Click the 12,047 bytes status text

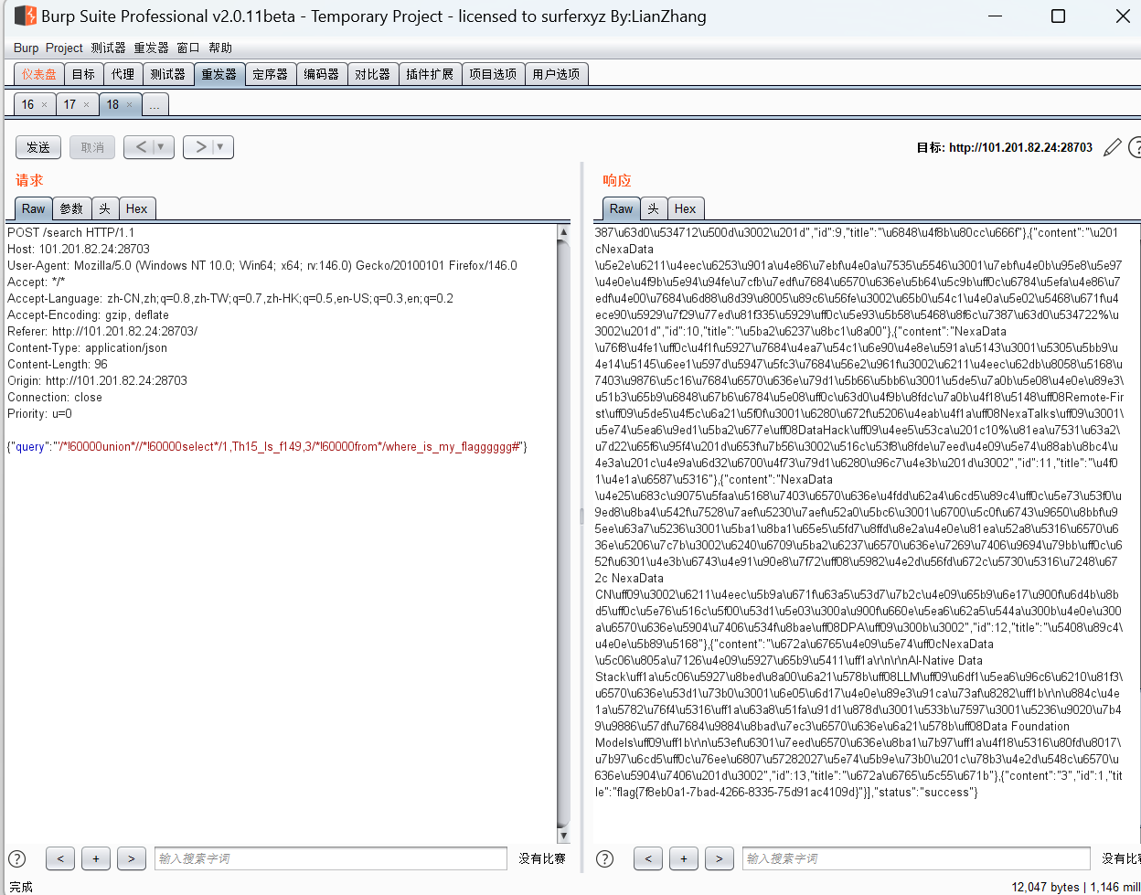(1046, 887)
